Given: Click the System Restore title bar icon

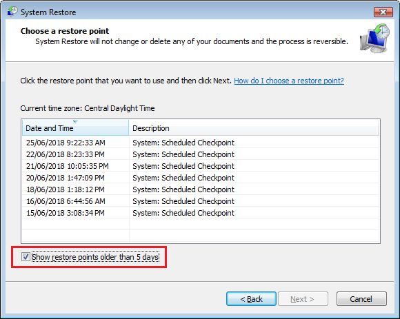Looking at the screenshot, I should tap(12, 12).
